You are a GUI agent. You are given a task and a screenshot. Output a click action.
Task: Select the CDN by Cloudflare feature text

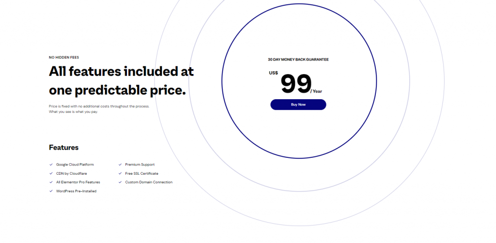coord(72,173)
